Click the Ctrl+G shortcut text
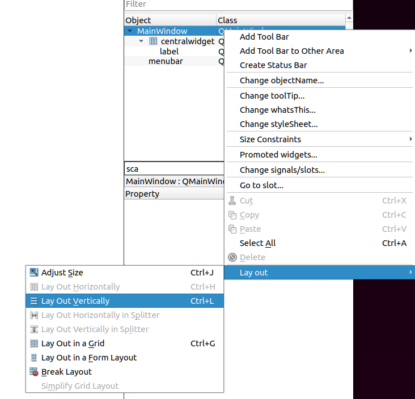Screen dimensions: 415x399 203,343
